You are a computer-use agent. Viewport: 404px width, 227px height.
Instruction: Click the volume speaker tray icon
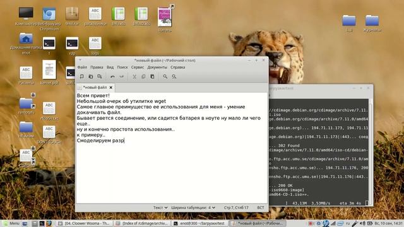(362, 223)
